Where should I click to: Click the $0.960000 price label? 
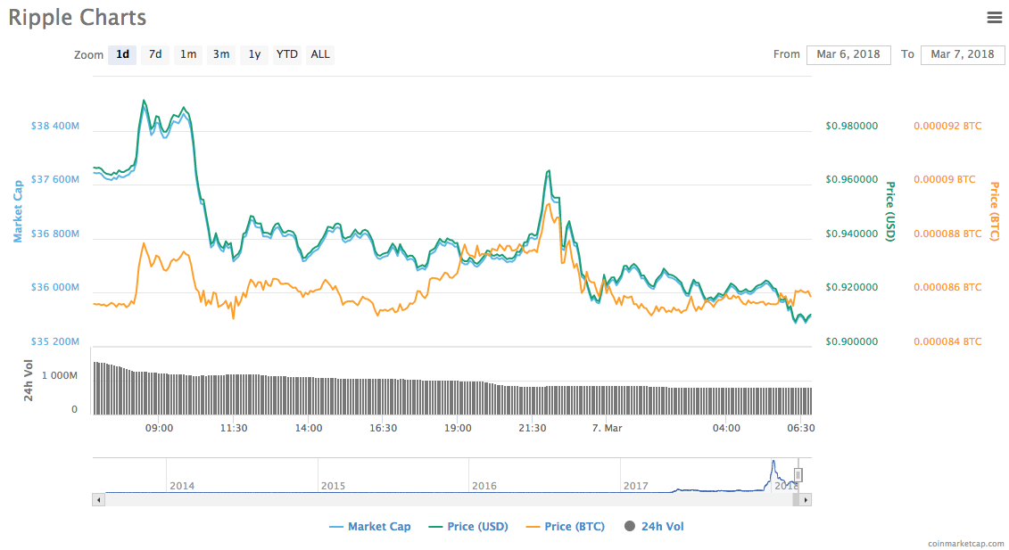pos(851,179)
